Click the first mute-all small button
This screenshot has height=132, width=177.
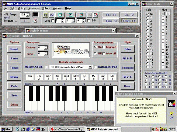coord(163,13)
